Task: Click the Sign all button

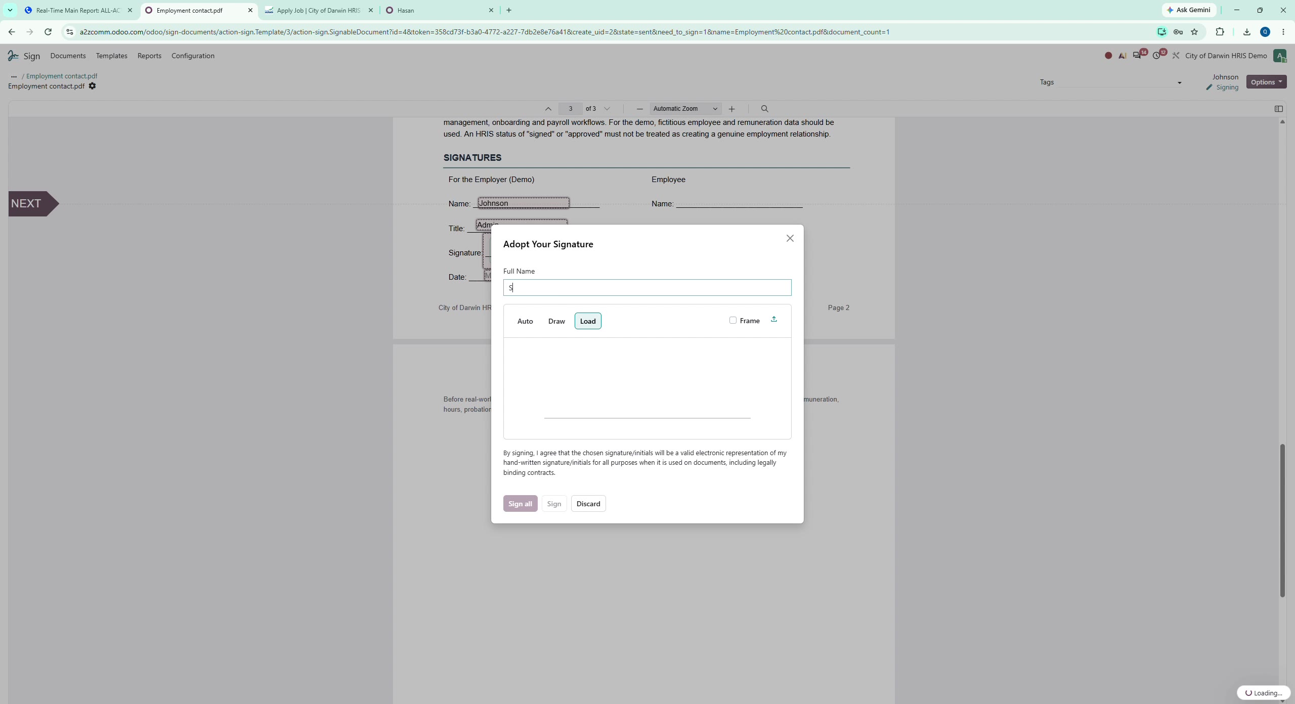Action: pyautogui.click(x=520, y=504)
